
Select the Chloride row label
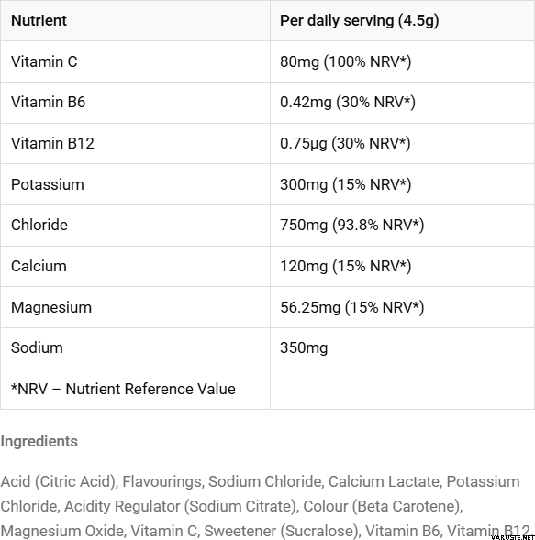39,225
